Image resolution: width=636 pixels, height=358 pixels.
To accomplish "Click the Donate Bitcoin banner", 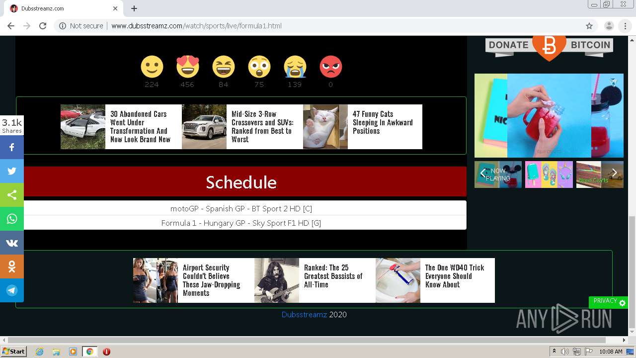I will point(549,48).
